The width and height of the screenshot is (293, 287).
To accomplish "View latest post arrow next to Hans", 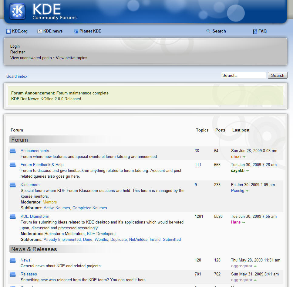I will [x=243, y=222].
